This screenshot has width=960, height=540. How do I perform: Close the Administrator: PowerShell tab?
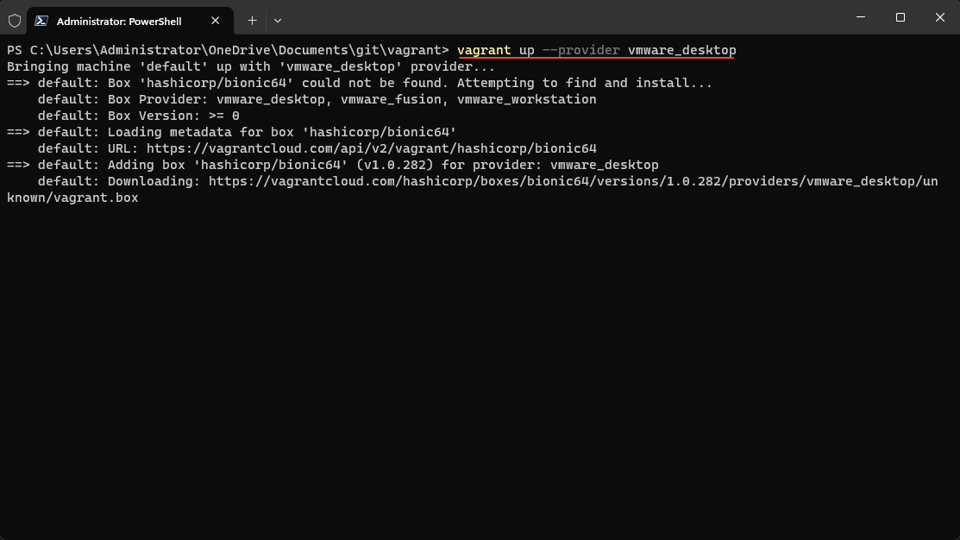[x=215, y=21]
